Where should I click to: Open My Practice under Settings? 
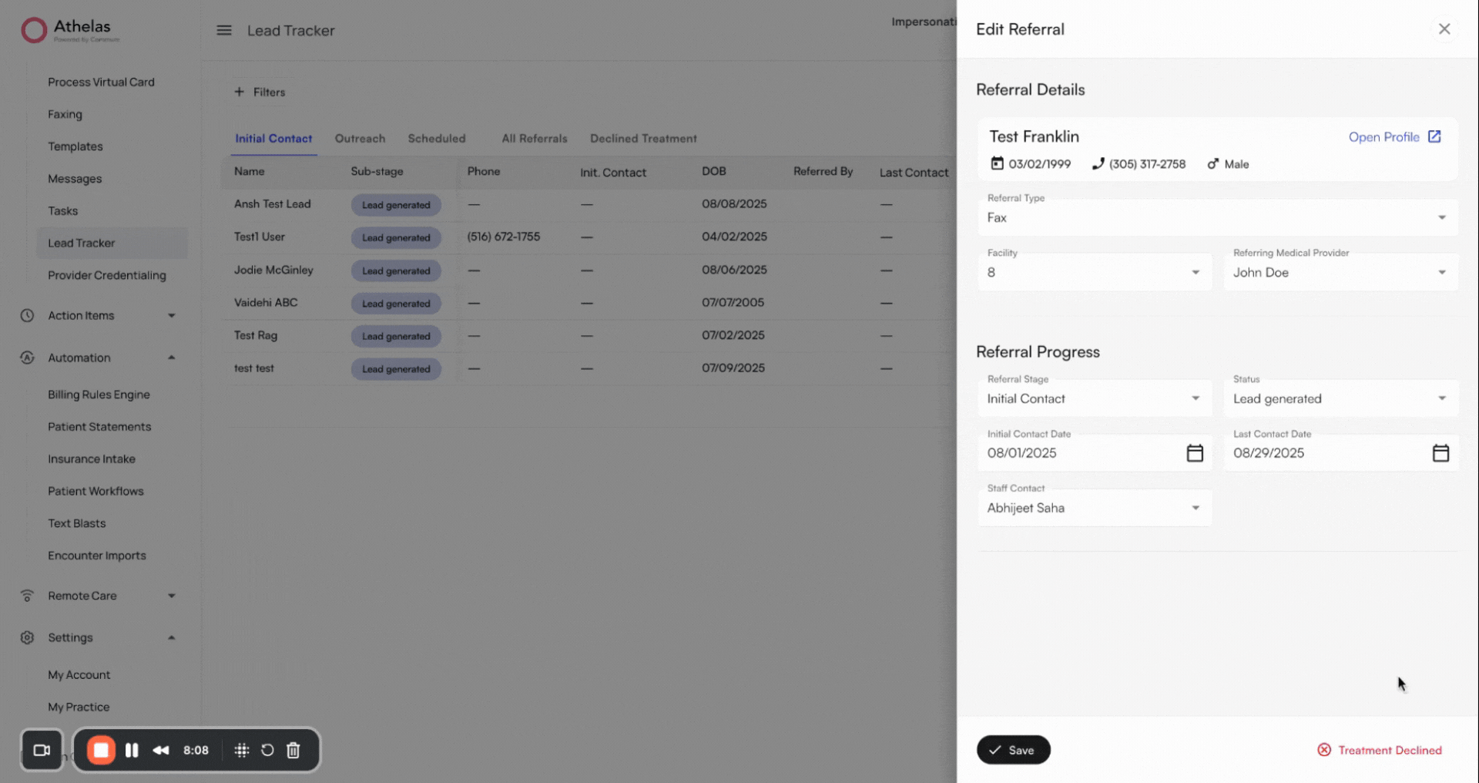coord(79,707)
